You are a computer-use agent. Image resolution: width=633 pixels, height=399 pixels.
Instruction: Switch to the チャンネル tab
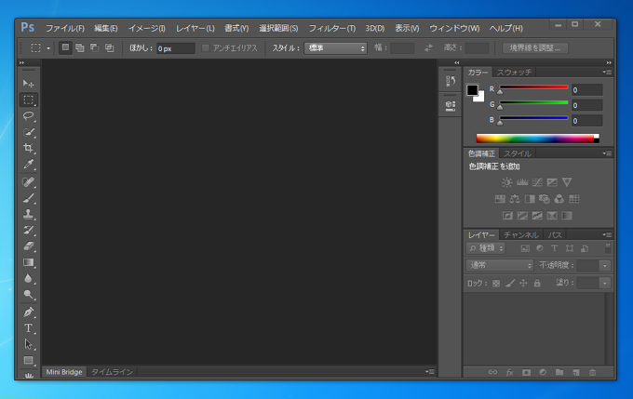click(520, 234)
